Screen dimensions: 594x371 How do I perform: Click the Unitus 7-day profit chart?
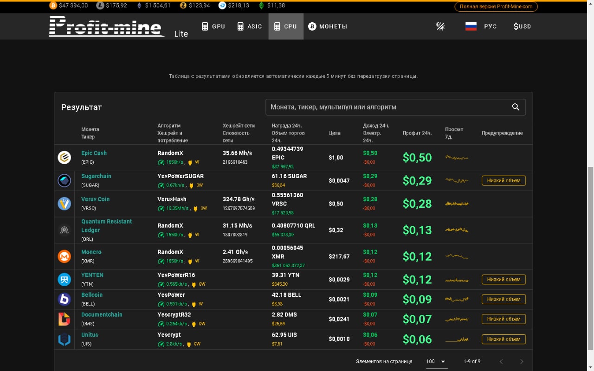click(457, 339)
